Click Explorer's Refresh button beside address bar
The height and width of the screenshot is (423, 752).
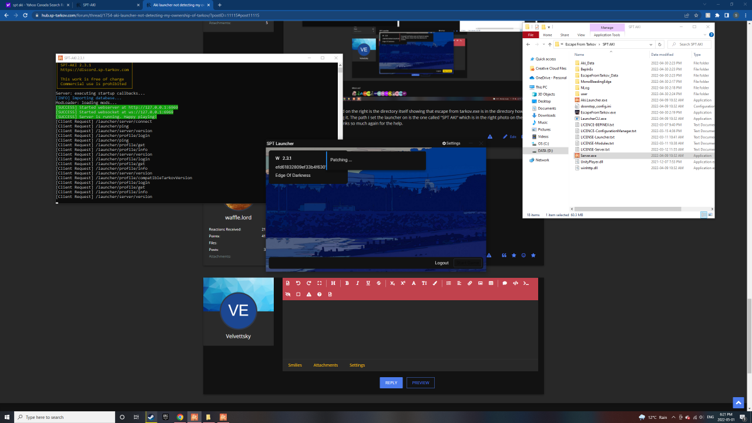tap(660, 44)
